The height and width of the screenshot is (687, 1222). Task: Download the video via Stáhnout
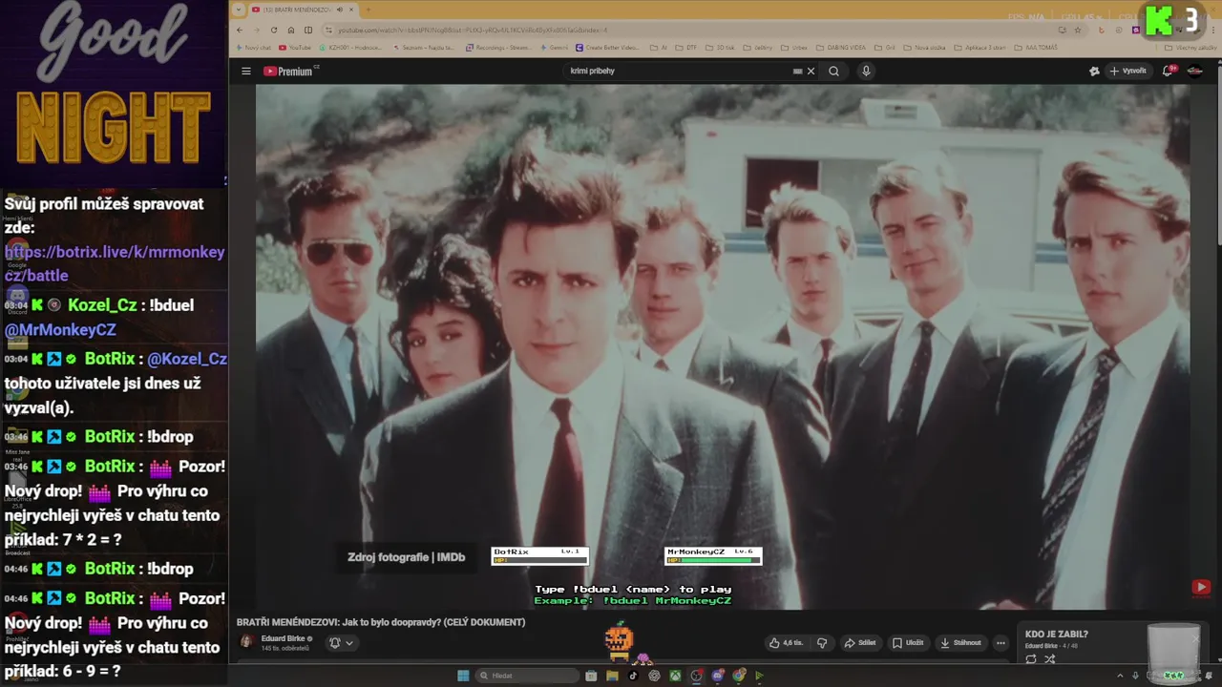click(x=960, y=642)
